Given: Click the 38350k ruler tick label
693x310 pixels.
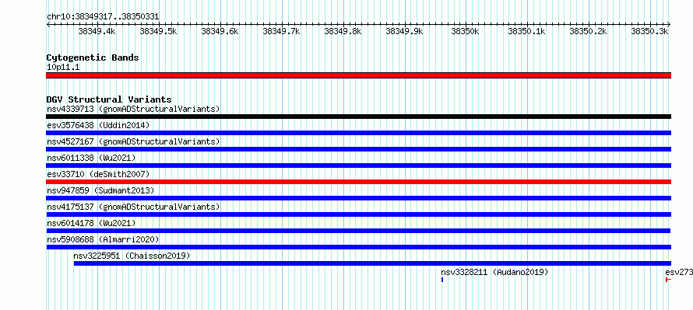Looking at the screenshot, I should pyautogui.click(x=465, y=31).
